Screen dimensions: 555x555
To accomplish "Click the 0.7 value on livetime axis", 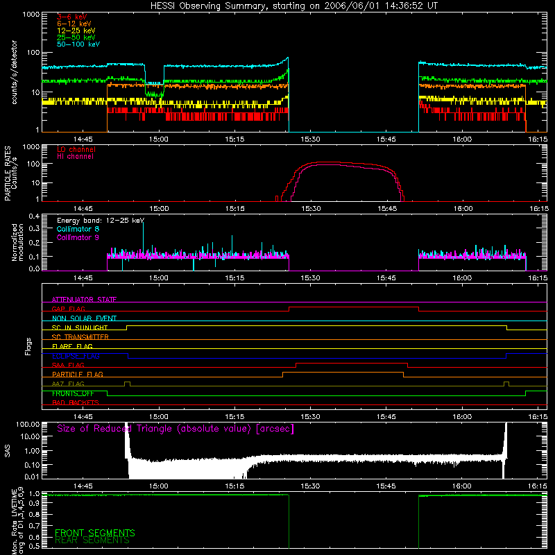I will 34,525.
